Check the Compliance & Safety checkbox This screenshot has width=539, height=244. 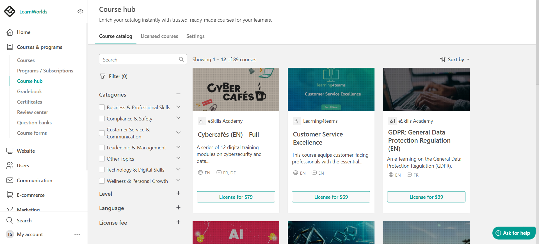pos(102,118)
